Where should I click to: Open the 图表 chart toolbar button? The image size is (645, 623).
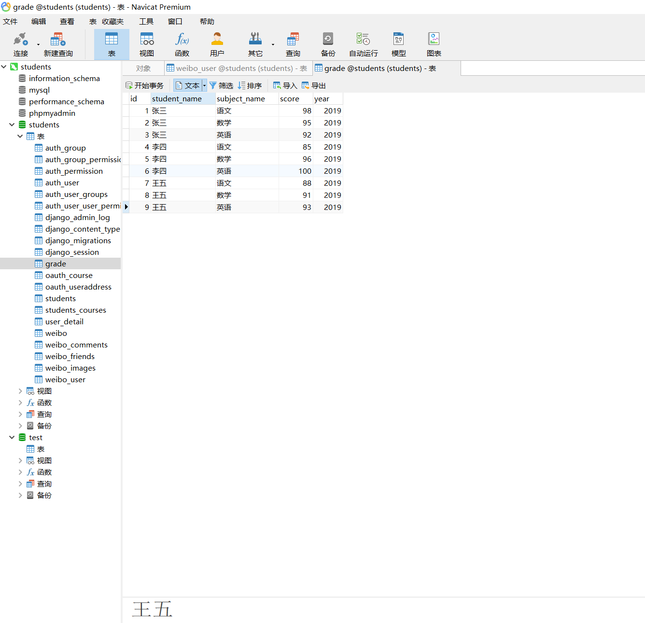(x=434, y=44)
